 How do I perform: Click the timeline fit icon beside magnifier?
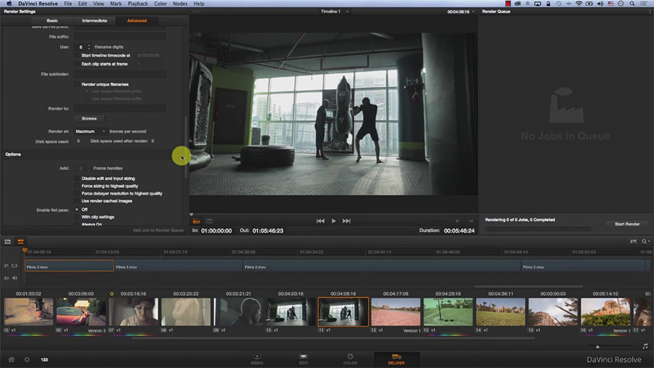point(633,241)
